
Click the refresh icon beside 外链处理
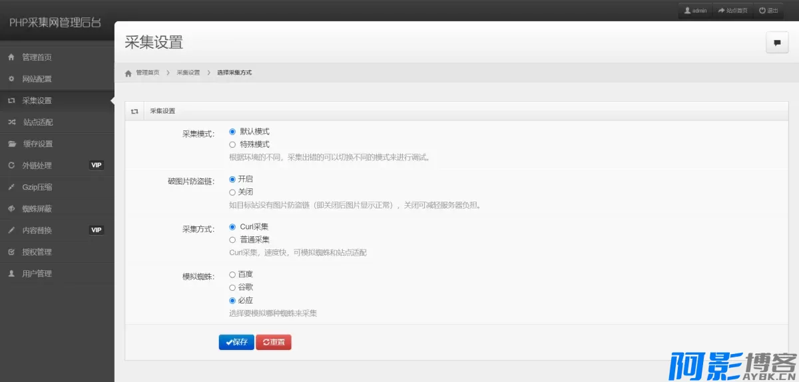pos(11,166)
